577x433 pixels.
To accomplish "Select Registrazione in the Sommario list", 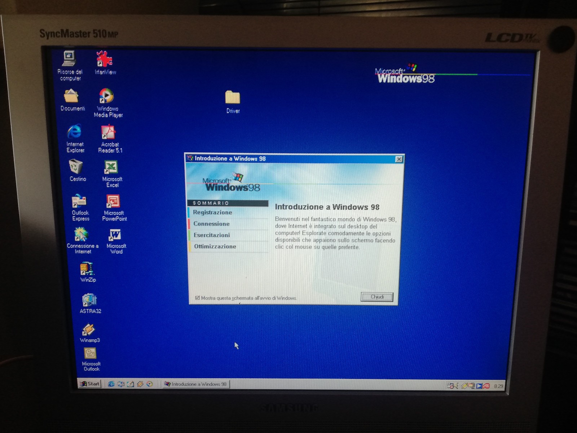I will [228, 213].
